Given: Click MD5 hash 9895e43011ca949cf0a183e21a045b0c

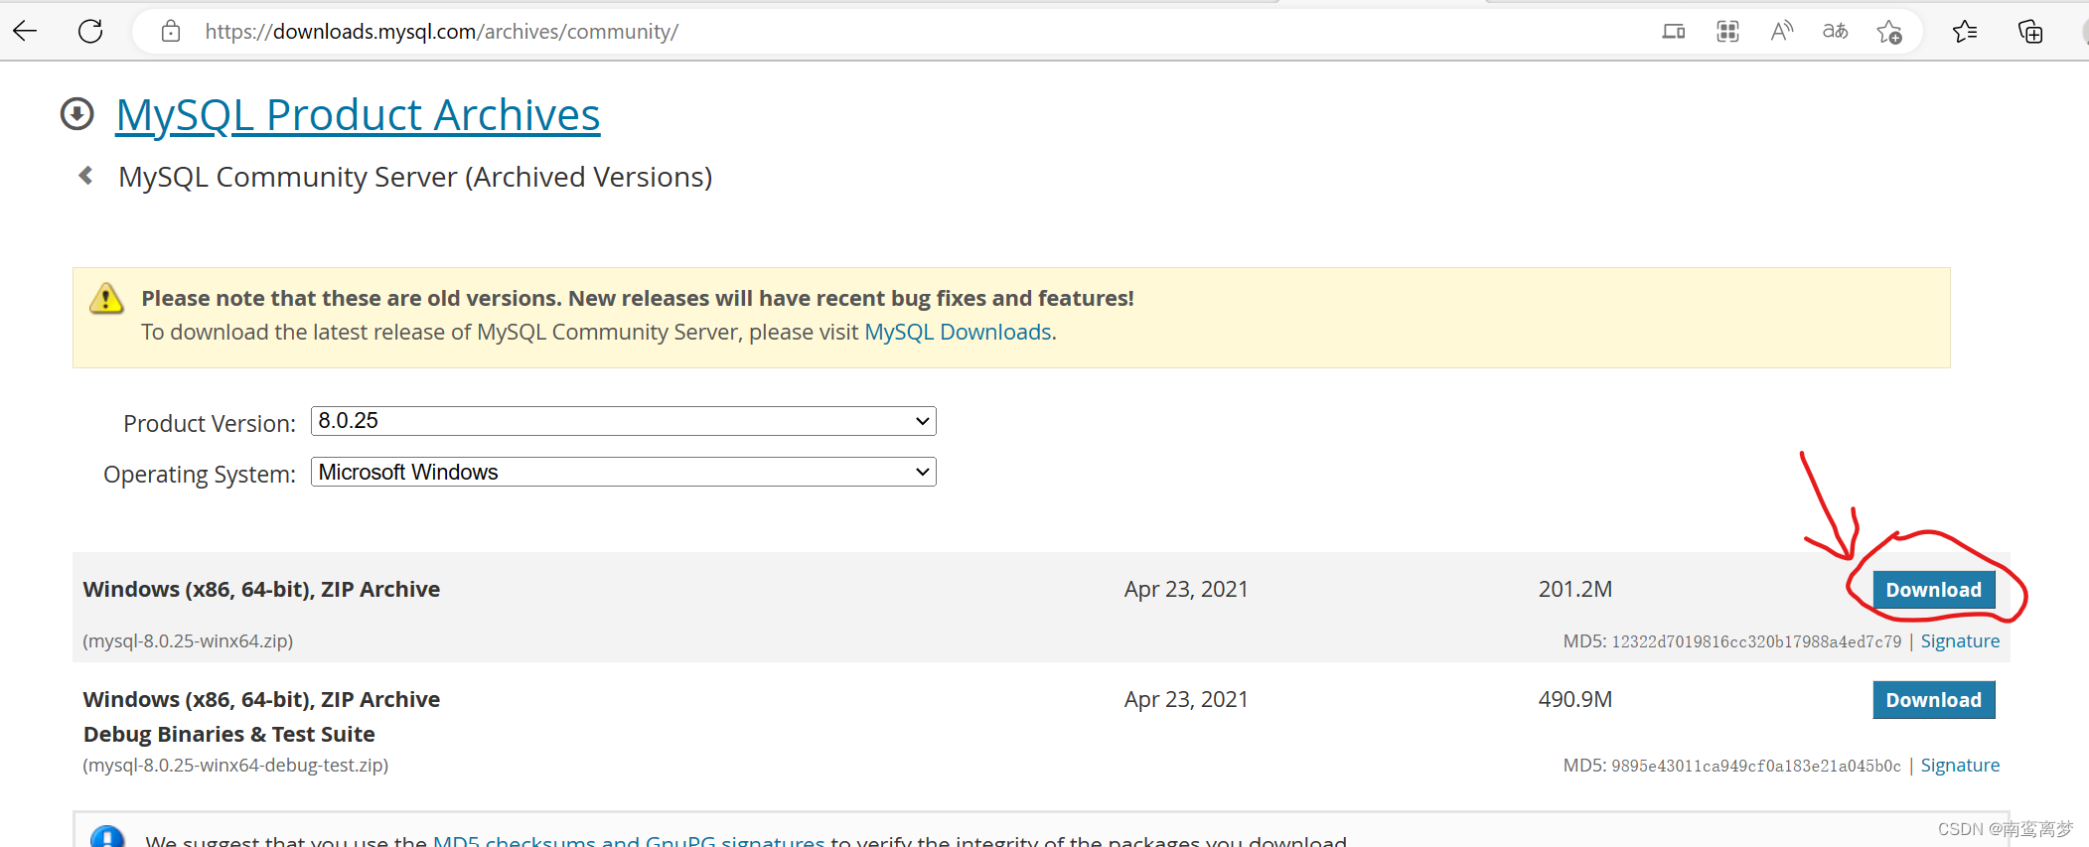Looking at the screenshot, I should click(1756, 766).
